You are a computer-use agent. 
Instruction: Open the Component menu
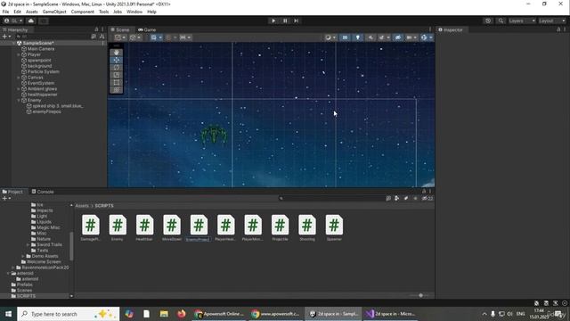pos(83,12)
